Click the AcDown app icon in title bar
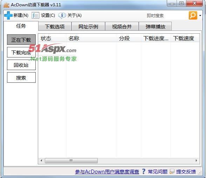 pyautogui.click(x=6, y=5)
